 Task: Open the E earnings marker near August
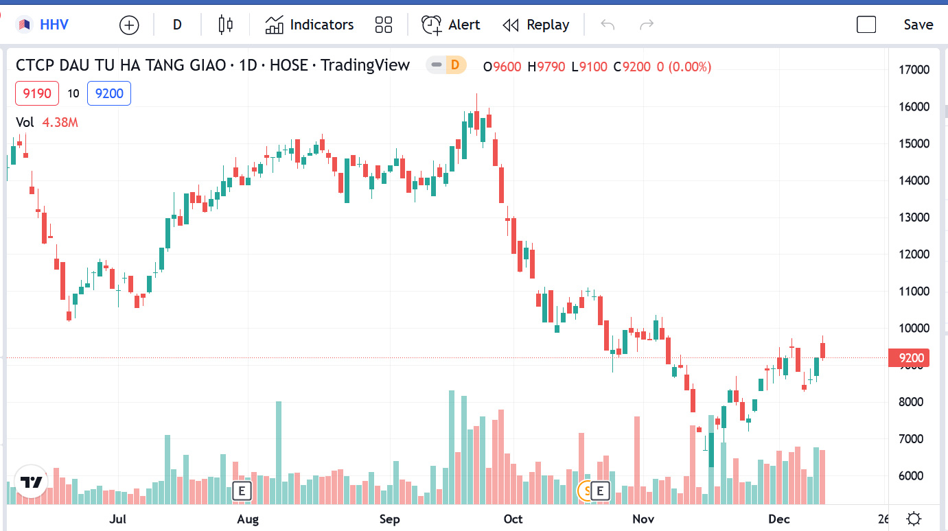pos(241,491)
